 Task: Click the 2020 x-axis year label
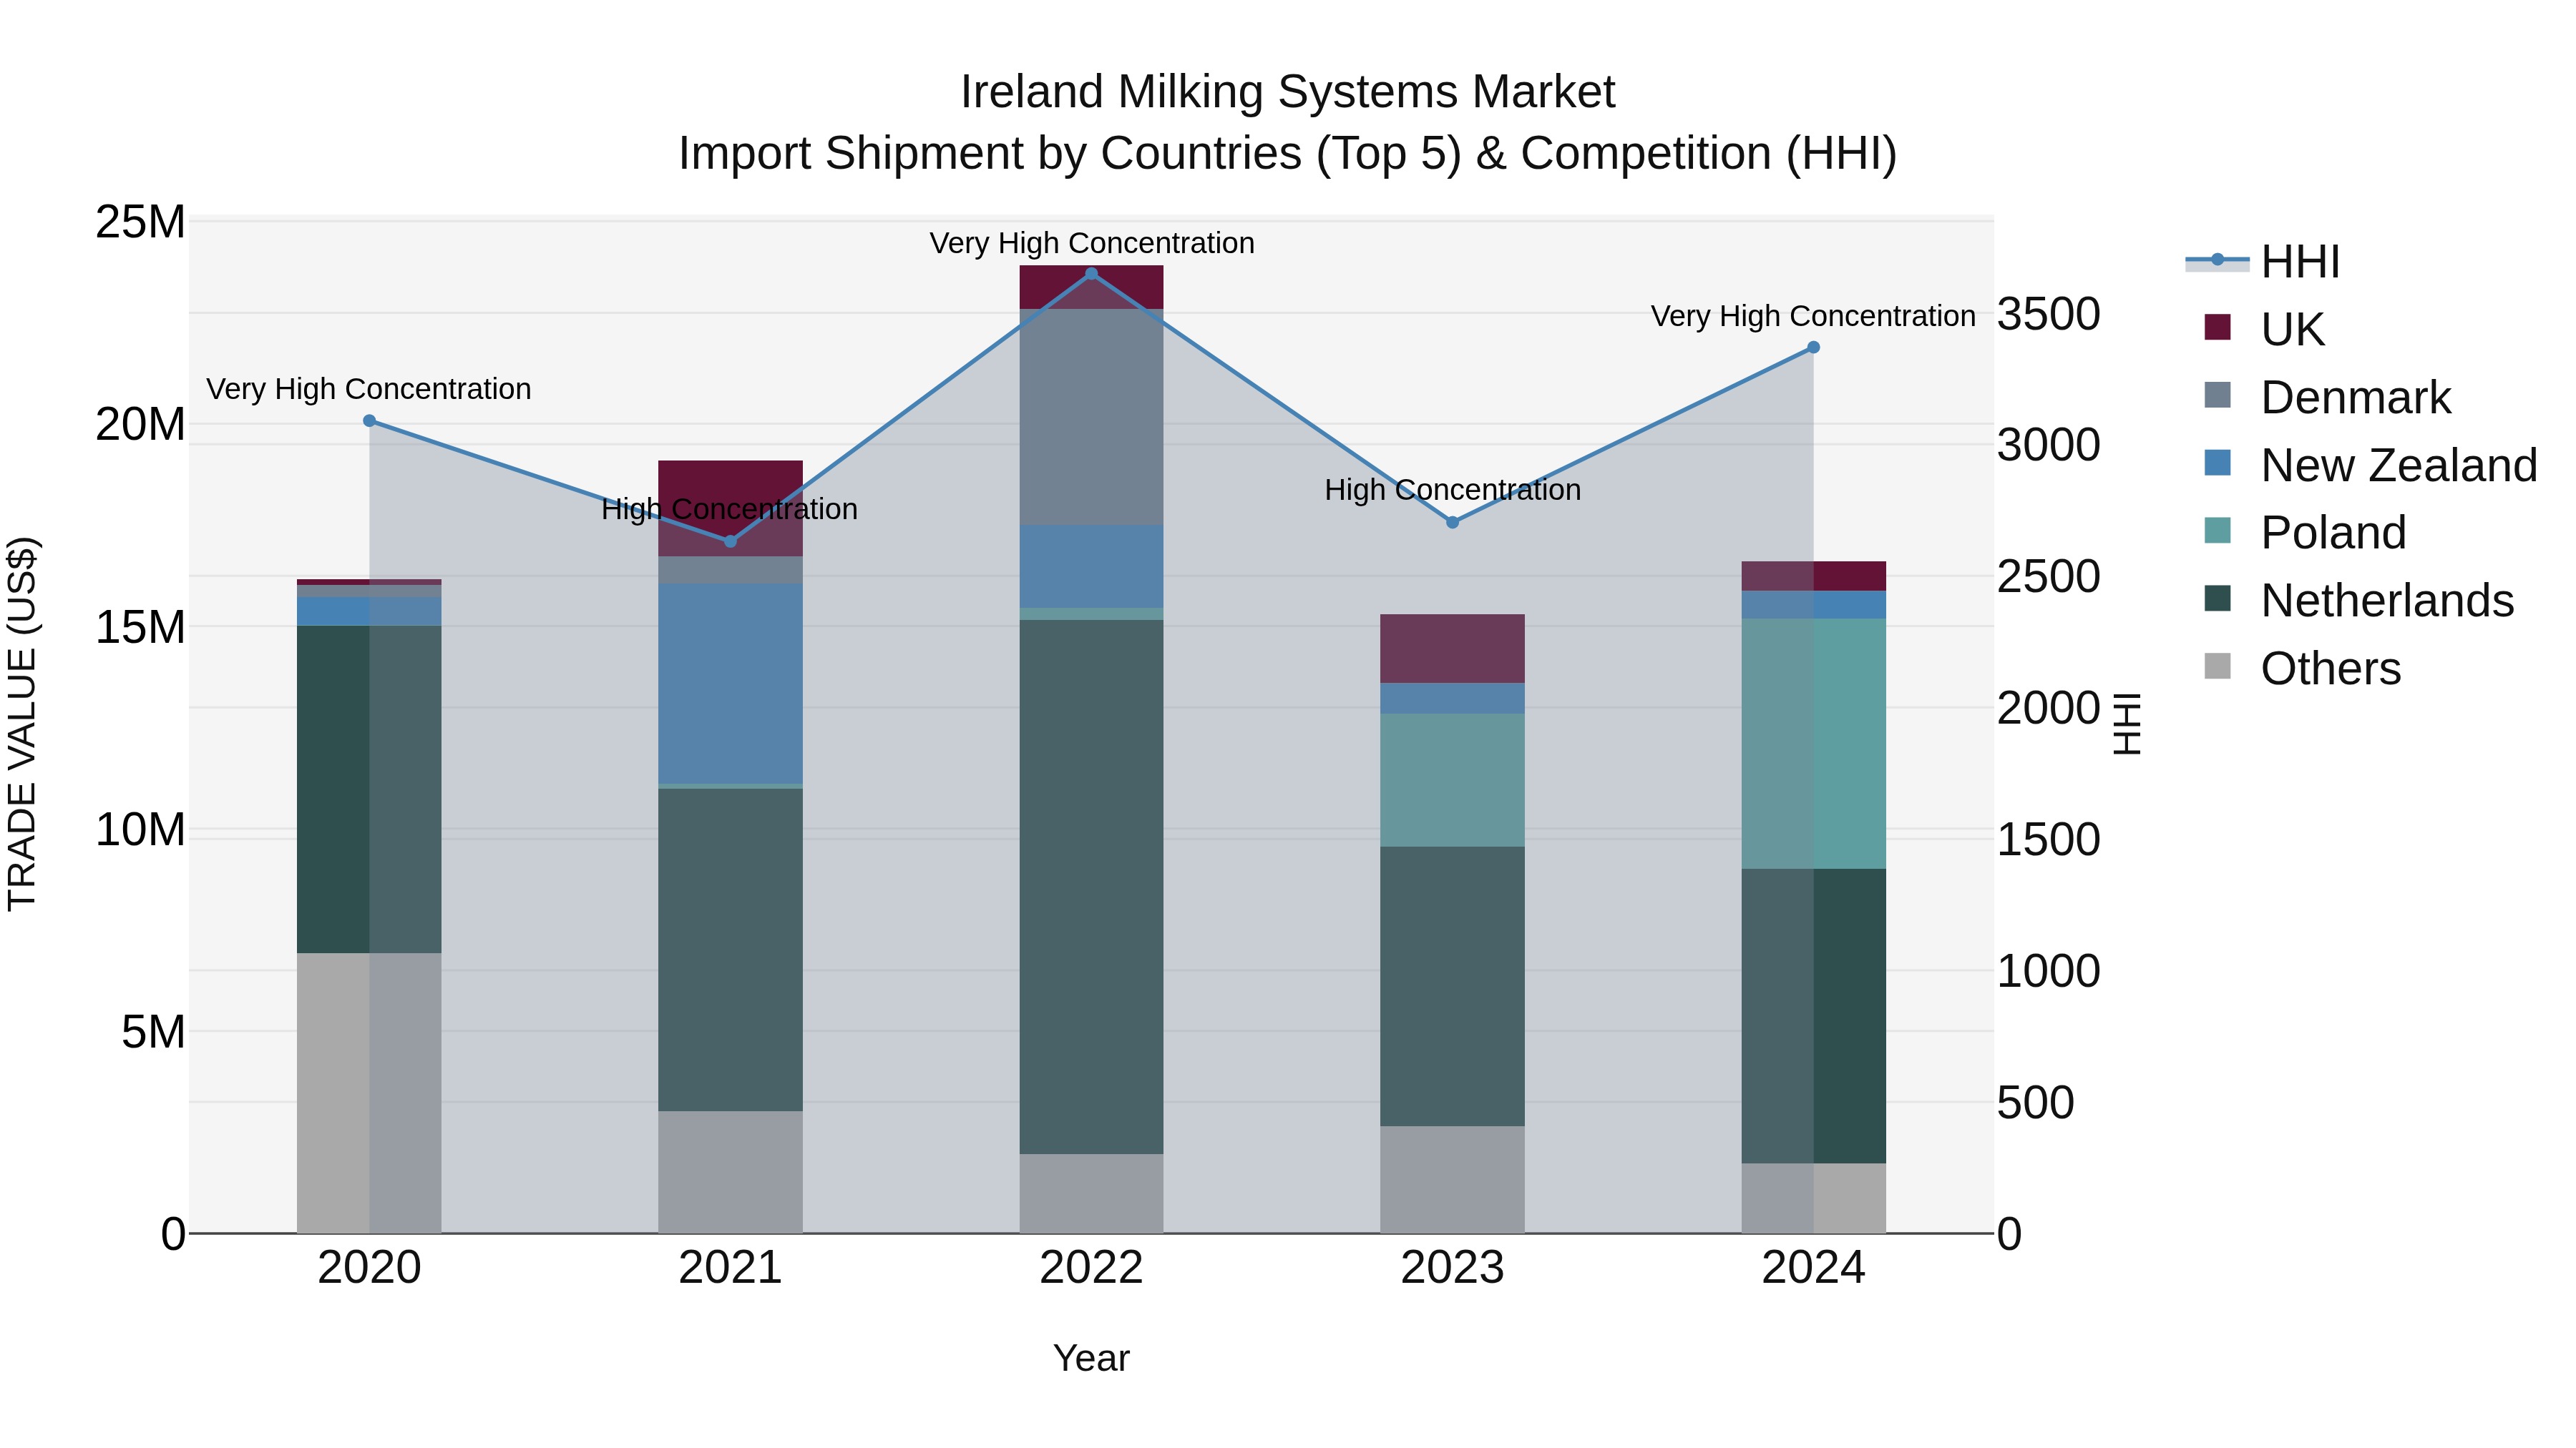pyautogui.click(x=369, y=1268)
